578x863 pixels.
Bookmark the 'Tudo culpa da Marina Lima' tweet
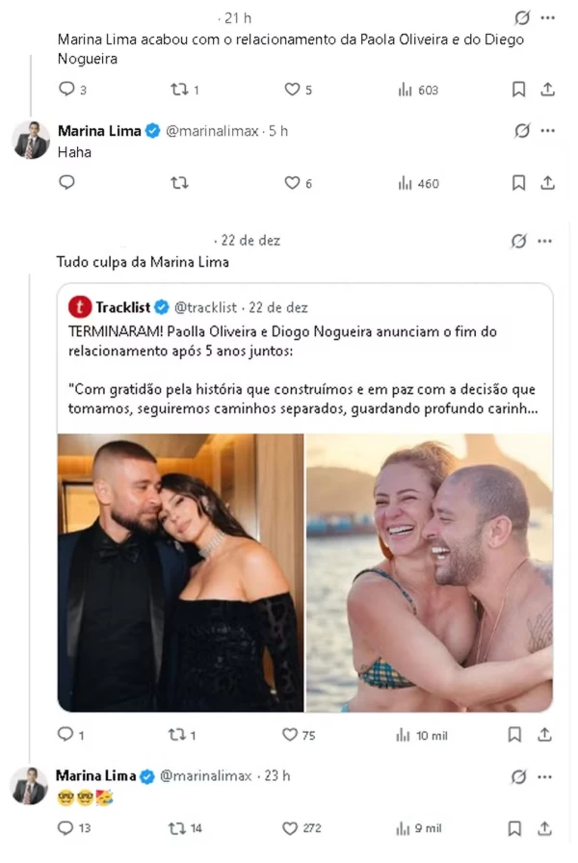tap(517, 735)
